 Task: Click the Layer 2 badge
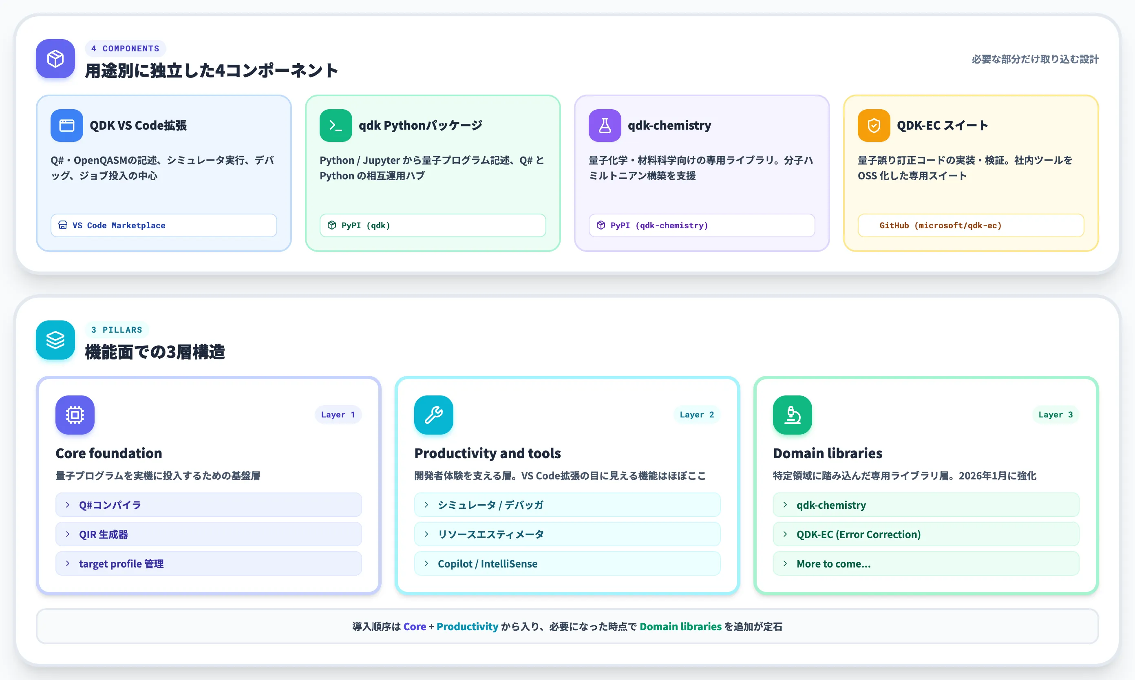697,415
